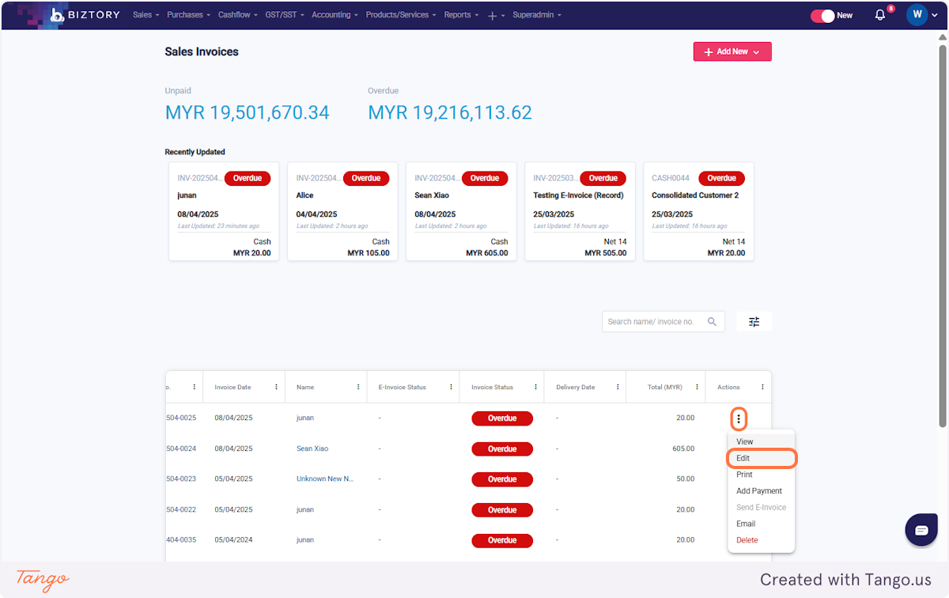Open the Testing E-Invoice (Record) card
Screen dimensions: 949x598
point(580,211)
